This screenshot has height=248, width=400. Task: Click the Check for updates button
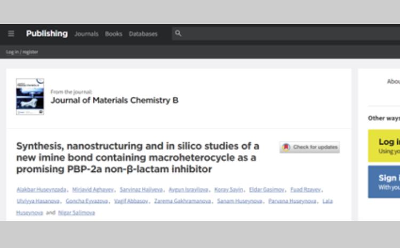[309, 147]
